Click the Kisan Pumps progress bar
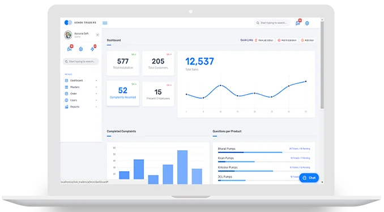Viewport: 384px width, 212px height. [264, 162]
